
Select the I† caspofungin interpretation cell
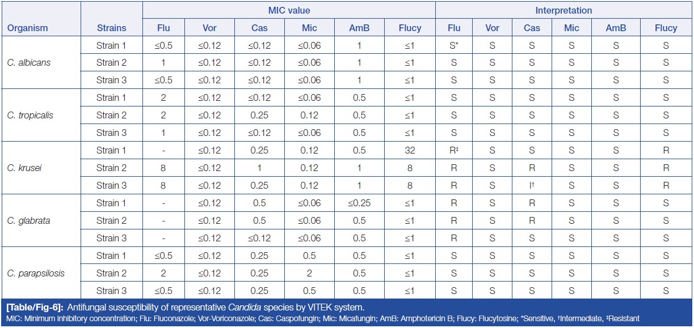click(x=532, y=185)
